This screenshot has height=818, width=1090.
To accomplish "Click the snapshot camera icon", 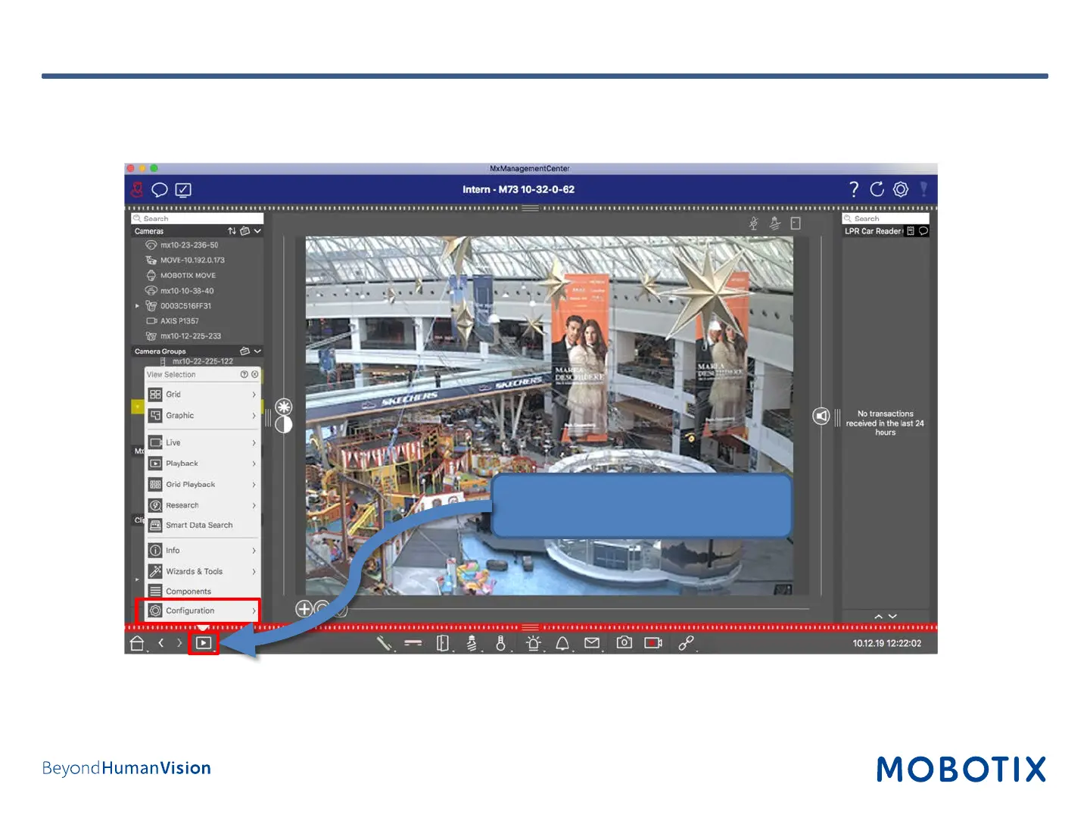I will coord(624,643).
